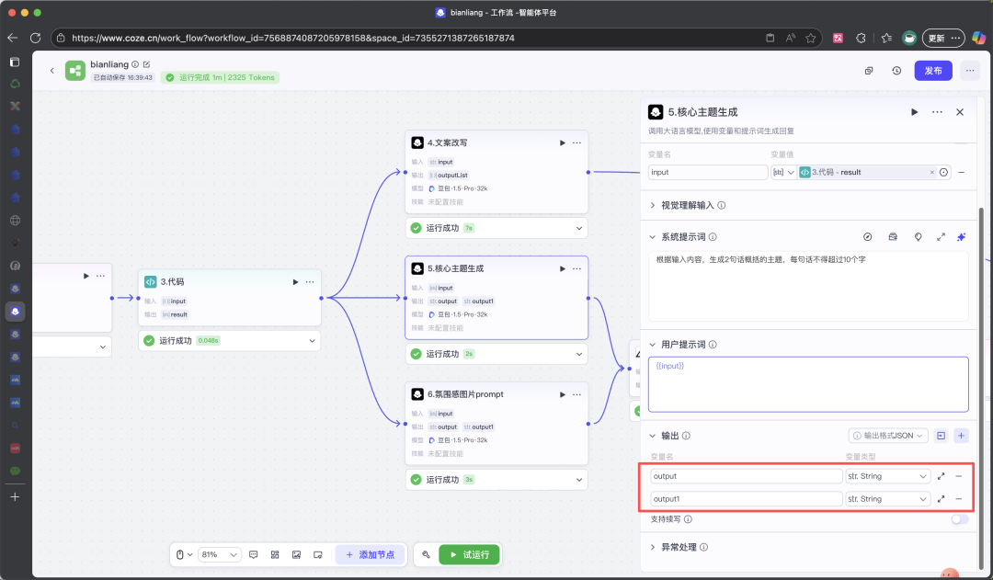
Task: Expand the system prompt editor to fullscreen
Action: pyautogui.click(x=942, y=237)
